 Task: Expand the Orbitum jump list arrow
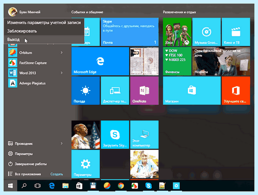coord(61,52)
